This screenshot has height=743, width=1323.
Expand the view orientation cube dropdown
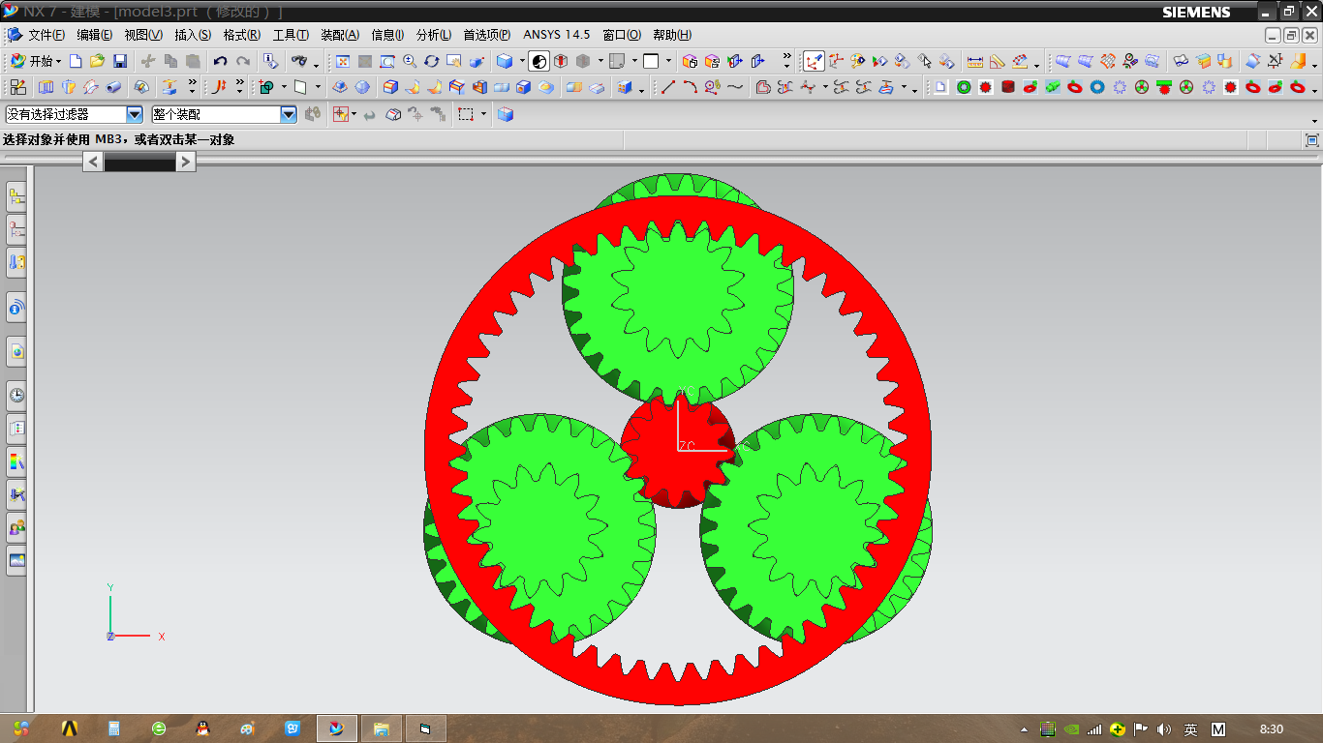tap(522, 61)
